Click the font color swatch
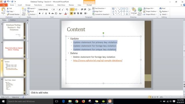The image size is (185, 104). 66,14
